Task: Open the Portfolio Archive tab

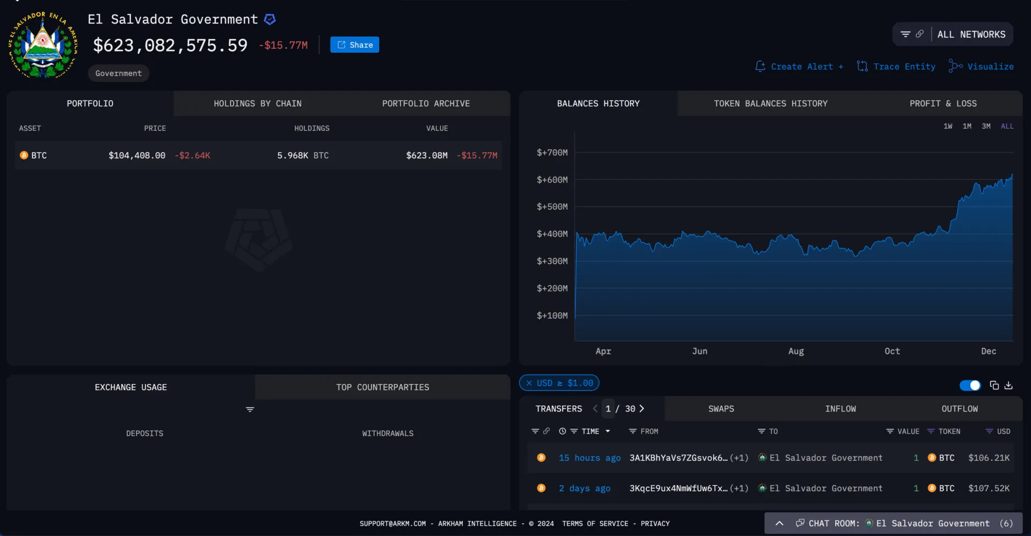Action: [x=426, y=104]
